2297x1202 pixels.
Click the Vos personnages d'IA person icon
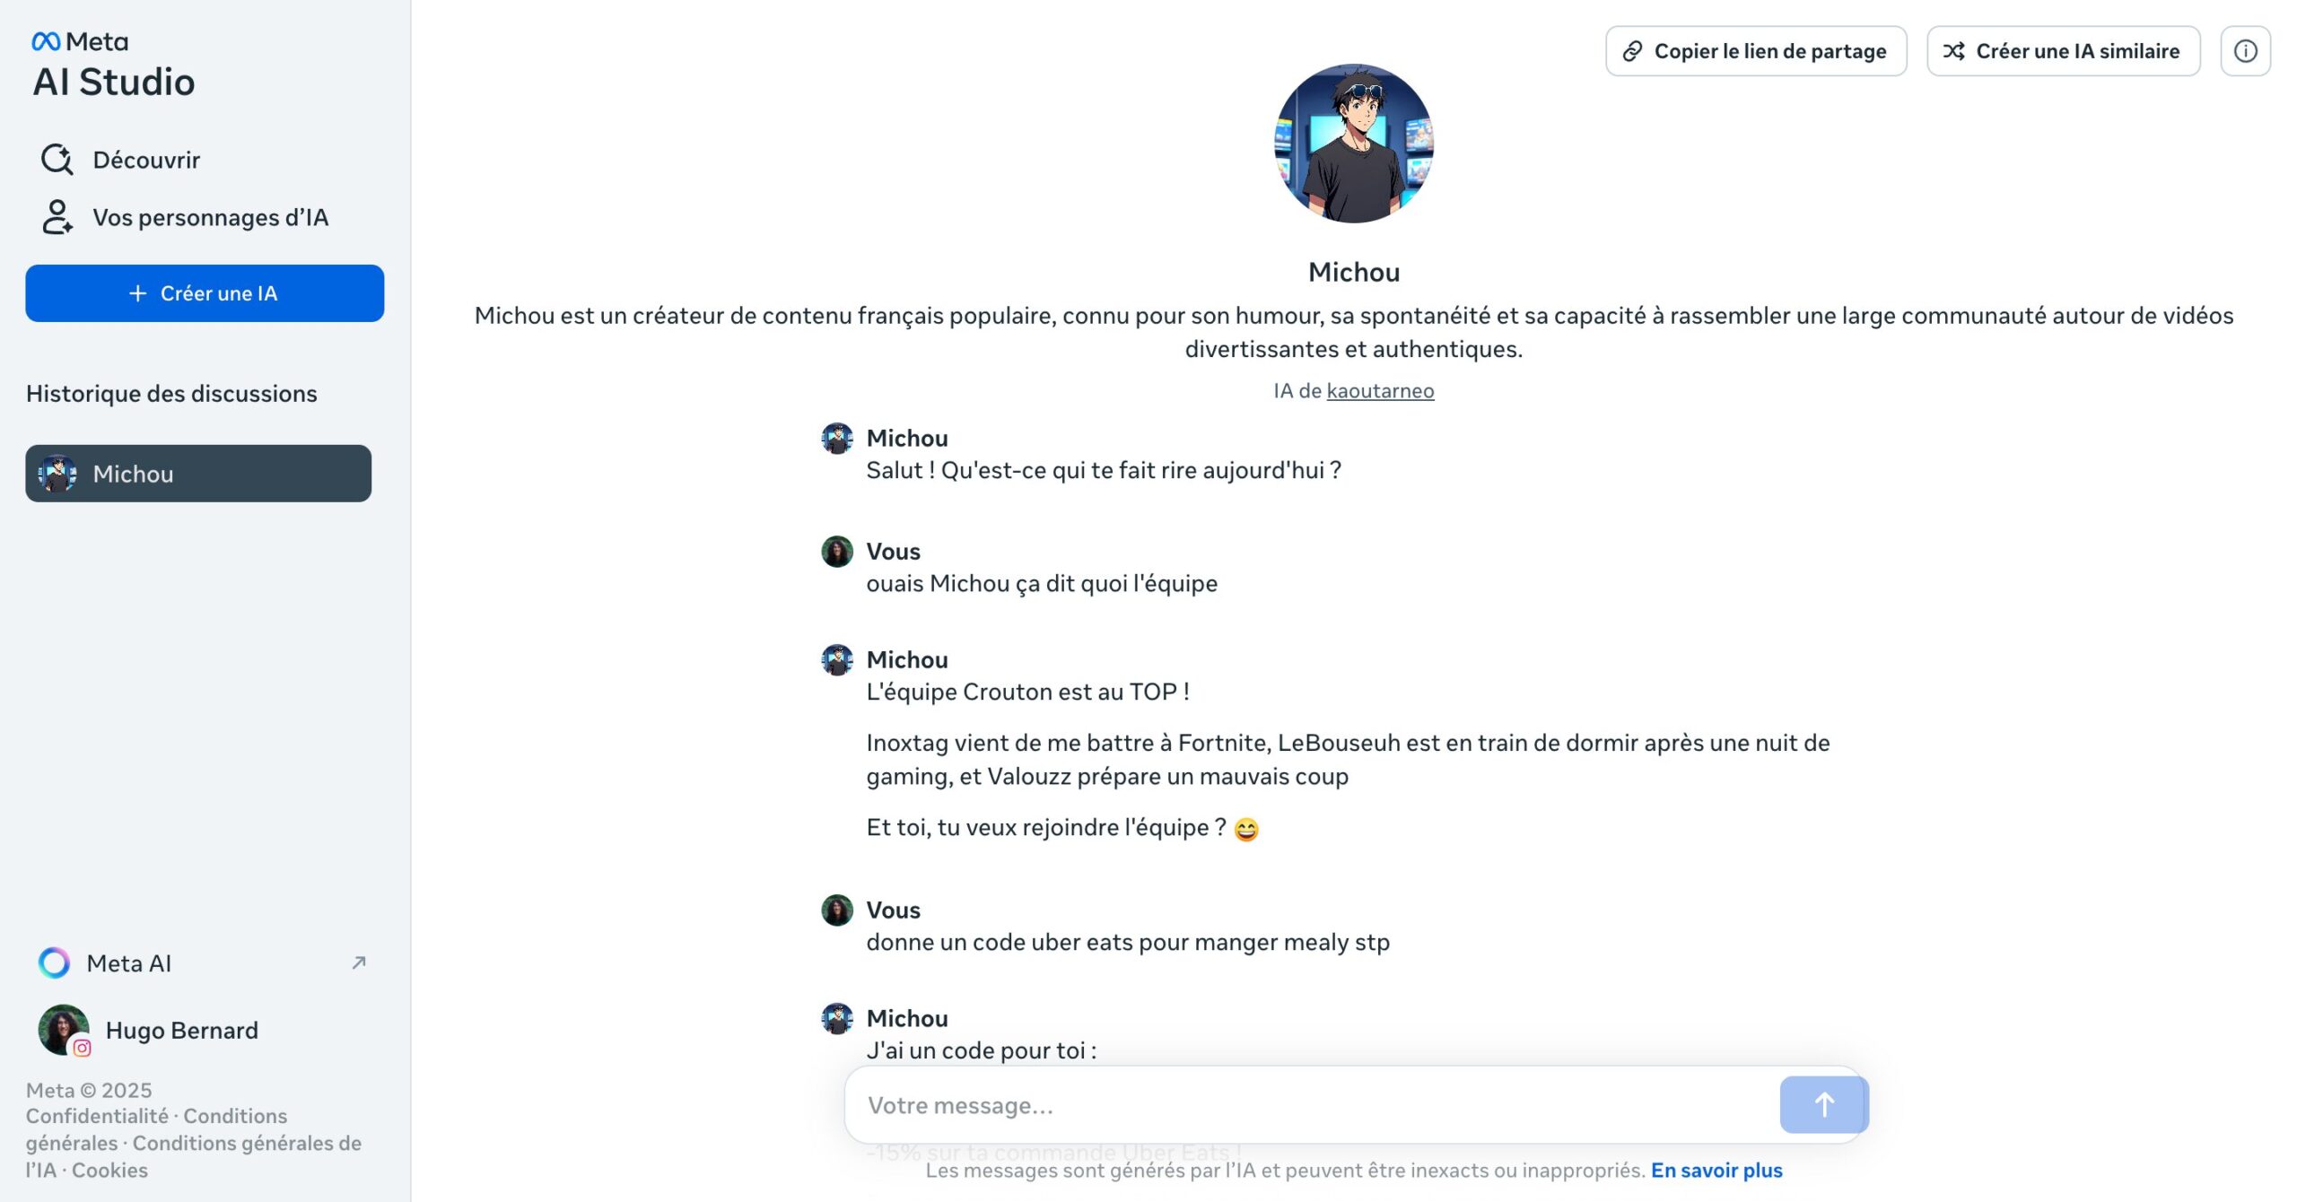[57, 217]
